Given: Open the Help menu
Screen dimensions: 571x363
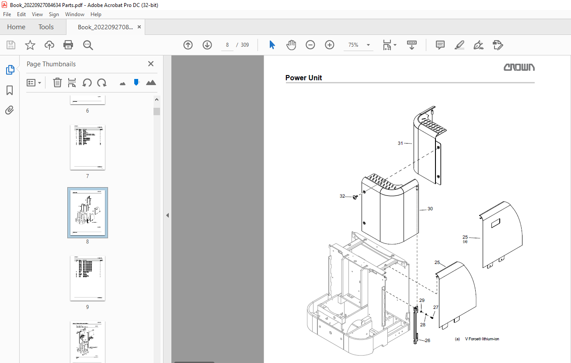Looking at the screenshot, I should (96, 14).
